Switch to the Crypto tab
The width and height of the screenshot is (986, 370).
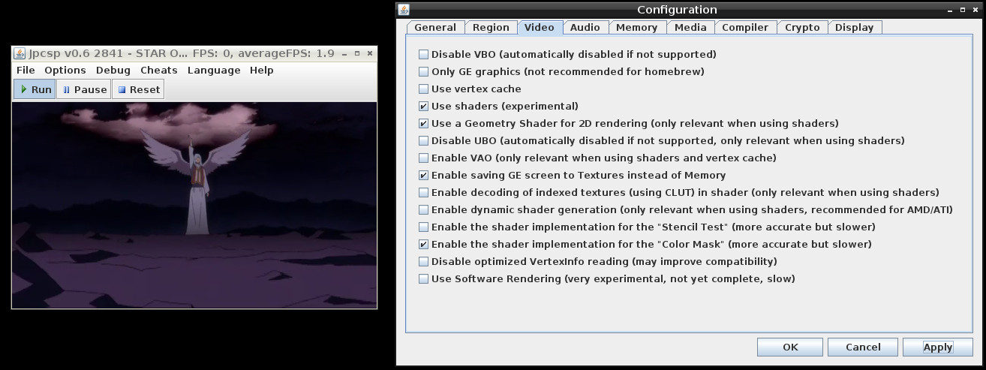click(802, 27)
